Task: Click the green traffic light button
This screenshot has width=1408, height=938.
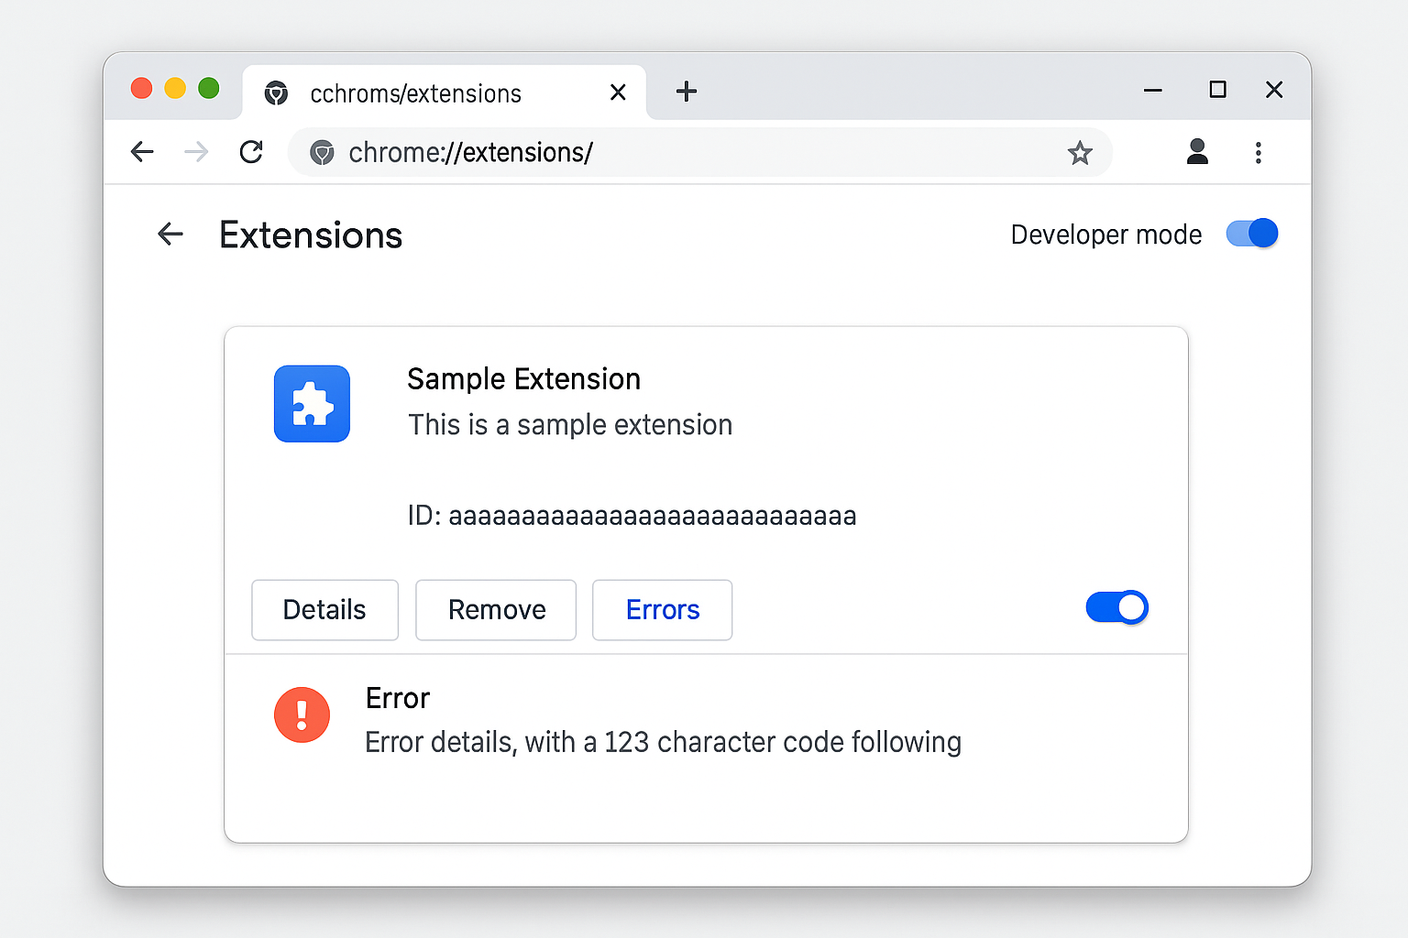Action: [208, 89]
